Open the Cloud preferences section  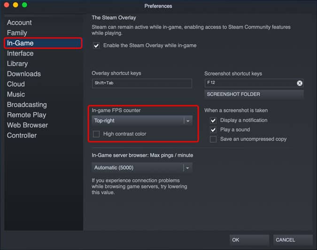16,84
